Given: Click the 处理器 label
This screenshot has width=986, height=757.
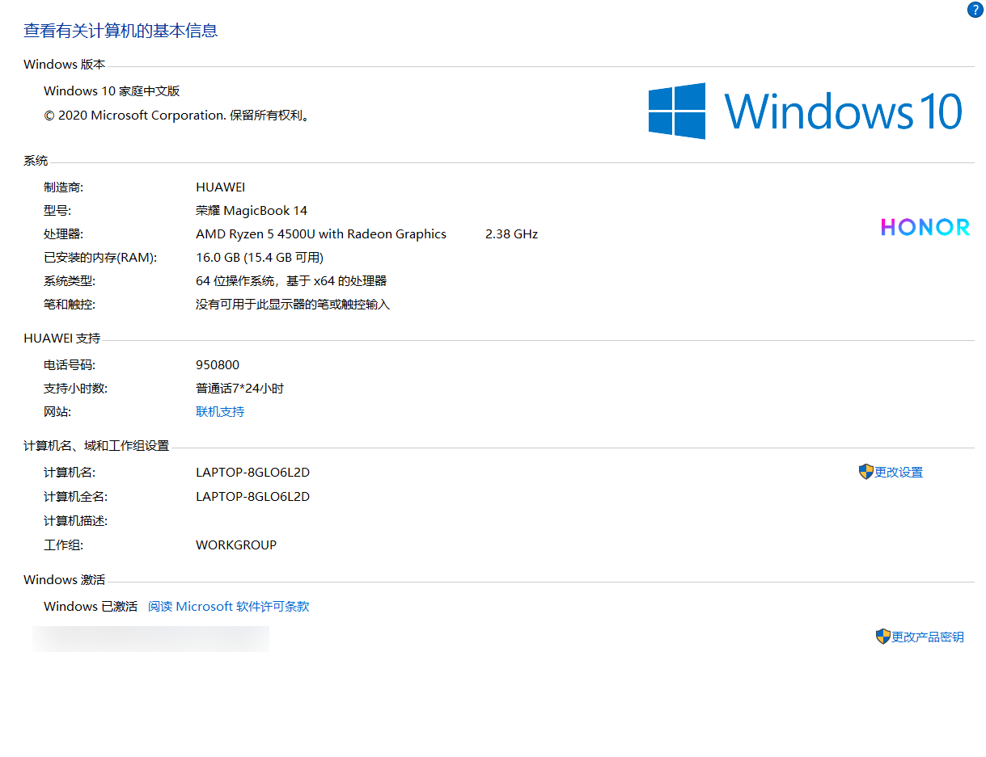Looking at the screenshot, I should (x=64, y=234).
